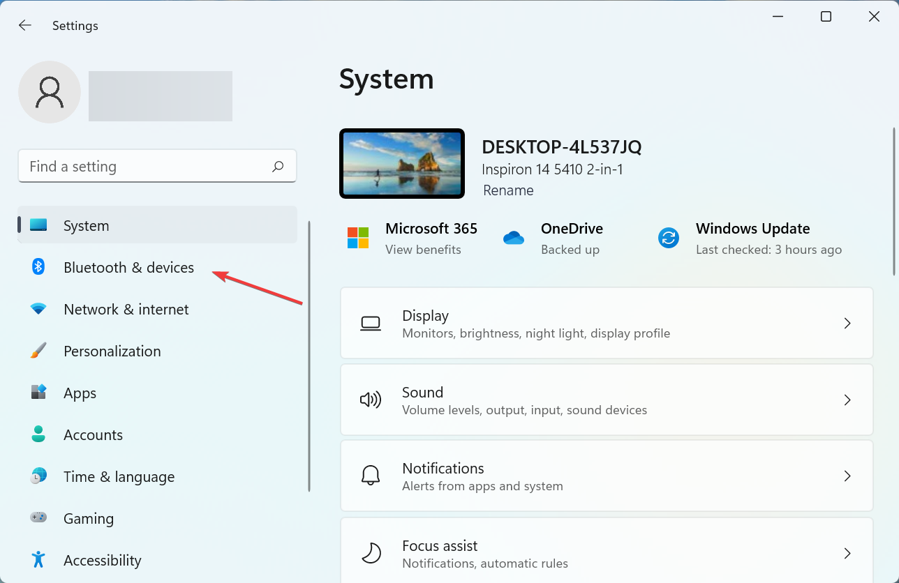The width and height of the screenshot is (899, 583).
Task: Select the Apps icon in sidebar
Action: click(x=37, y=393)
